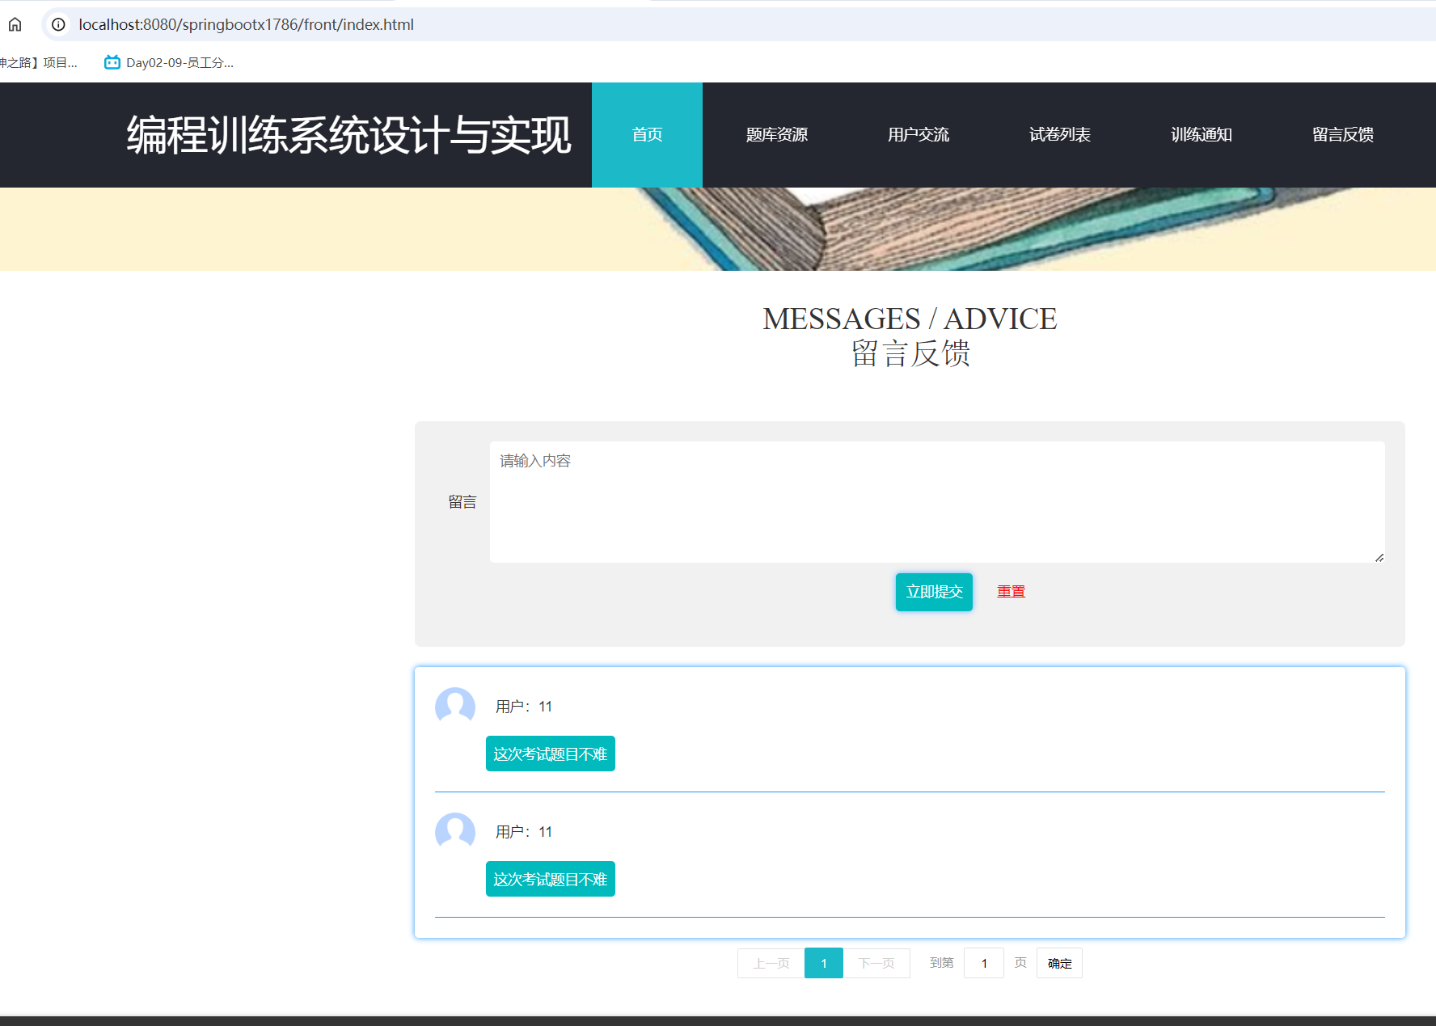Click the first user's avatar icon
Viewport: 1436px width, 1026px height.
pos(455,706)
